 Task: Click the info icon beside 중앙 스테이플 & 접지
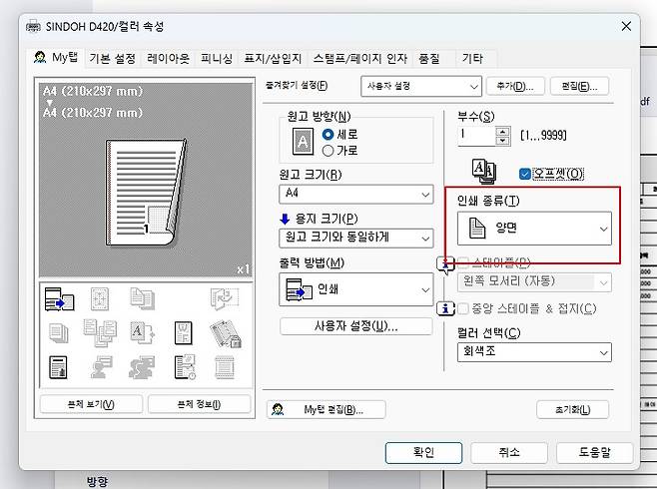447,308
